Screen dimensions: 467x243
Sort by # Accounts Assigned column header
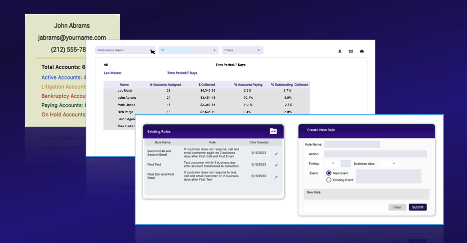(166, 85)
